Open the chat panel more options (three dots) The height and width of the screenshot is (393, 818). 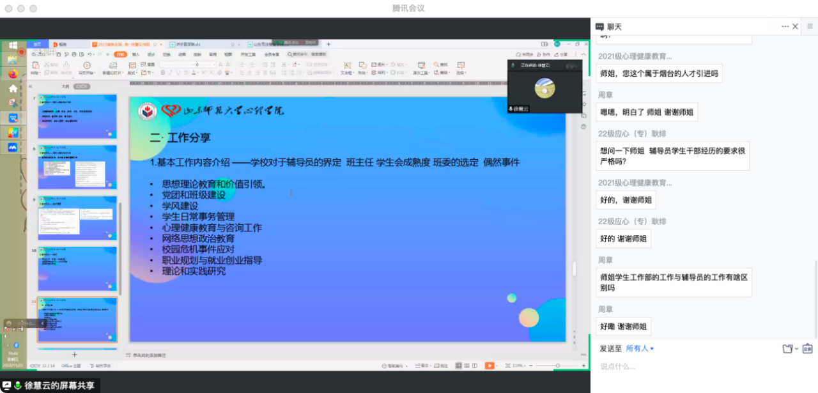pyautogui.click(x=785, y=27)
